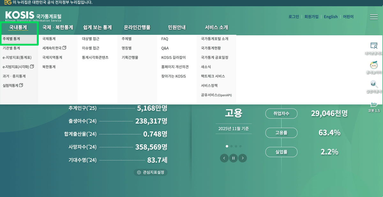
Task: Select 통계시각화콘텐츠 submenu item
Action: (x=95, y=58)
